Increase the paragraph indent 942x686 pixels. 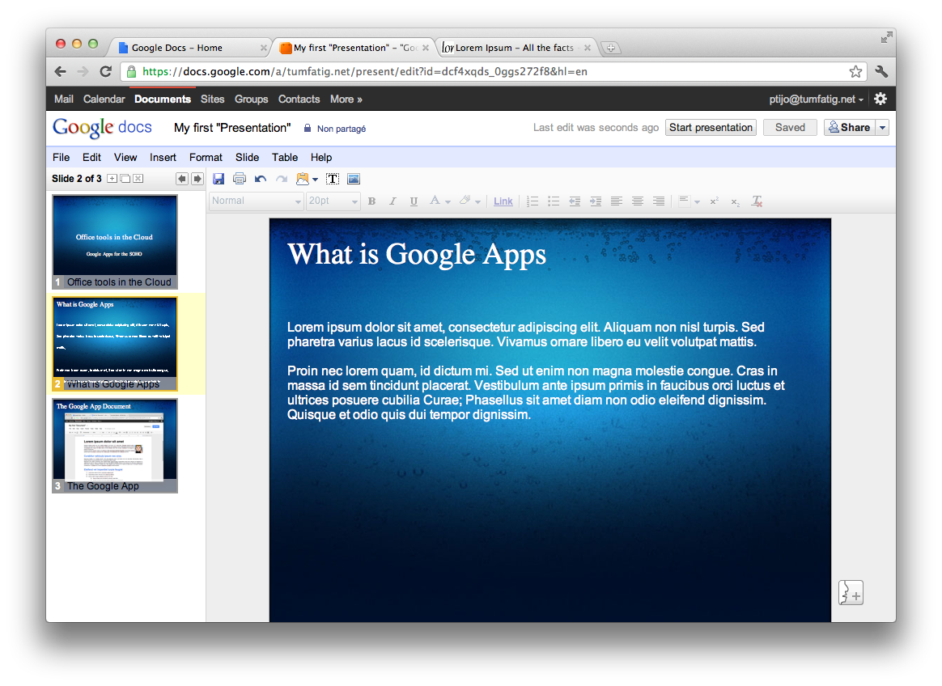pos(596,201)
